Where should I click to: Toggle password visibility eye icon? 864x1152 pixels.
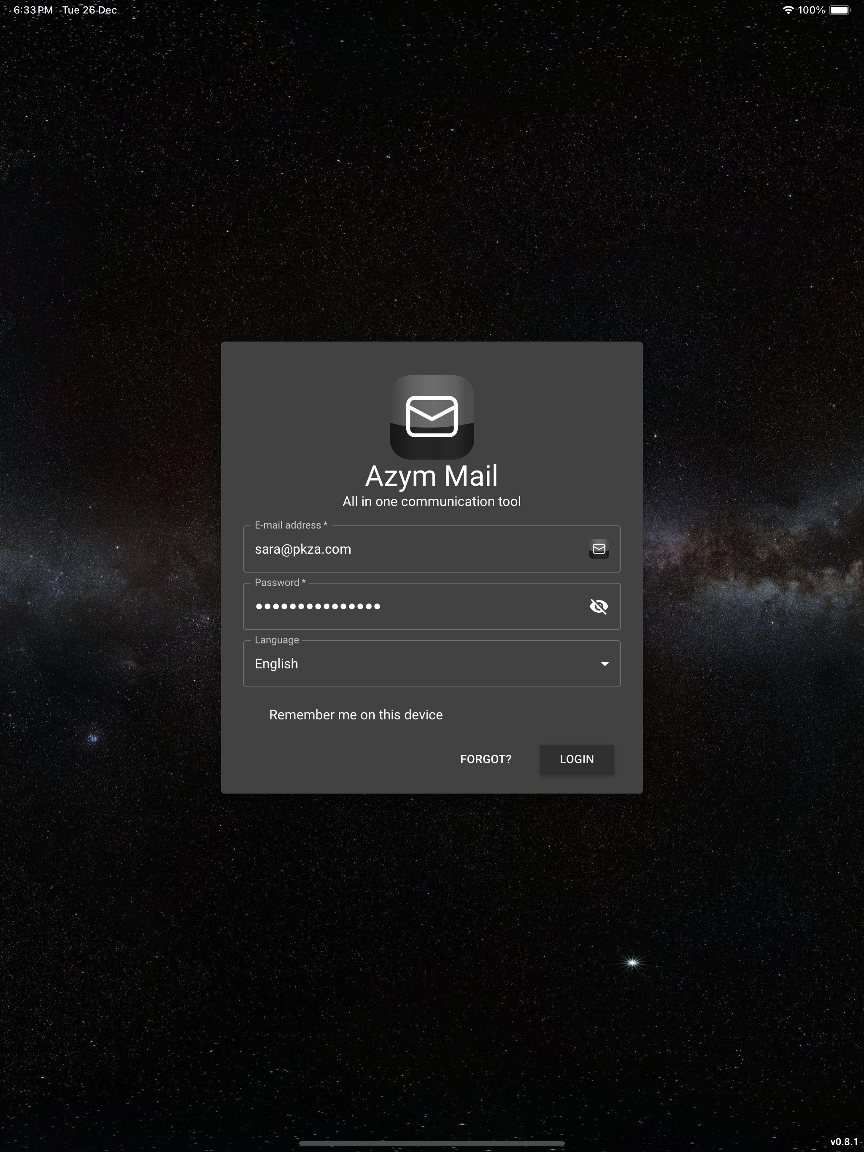tap(599, 606)
